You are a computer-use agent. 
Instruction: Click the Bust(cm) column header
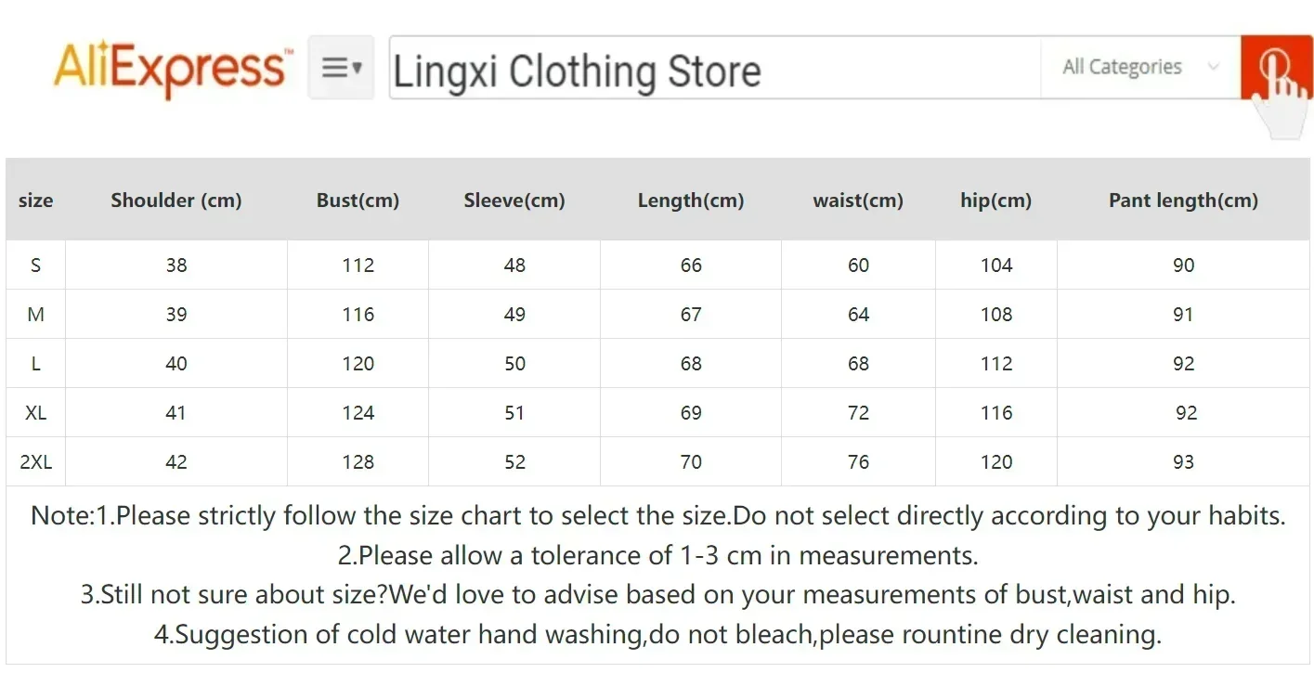coord(358,201)
